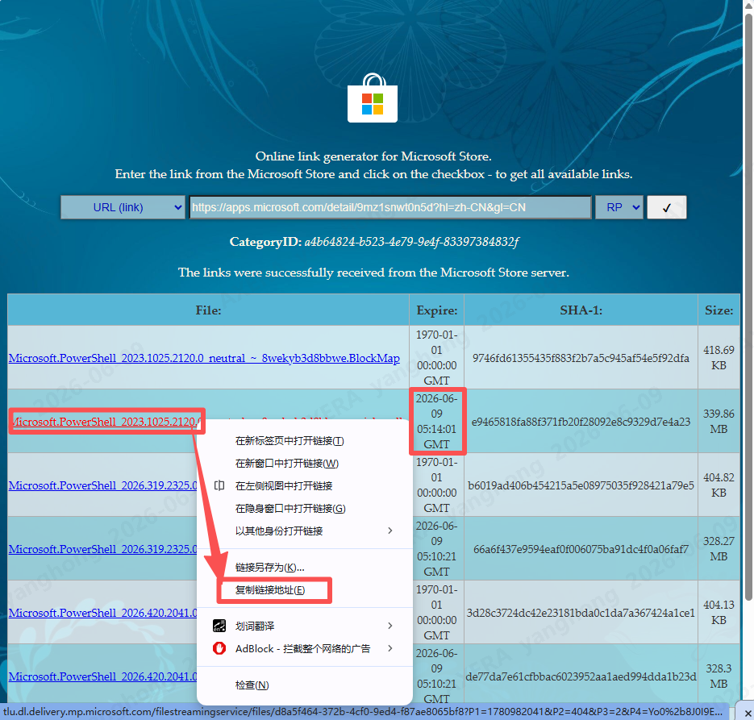The image size is (754, 720).
Task: Expand the 以其他身份打开链接 submenu
Action: pos(305,531)
